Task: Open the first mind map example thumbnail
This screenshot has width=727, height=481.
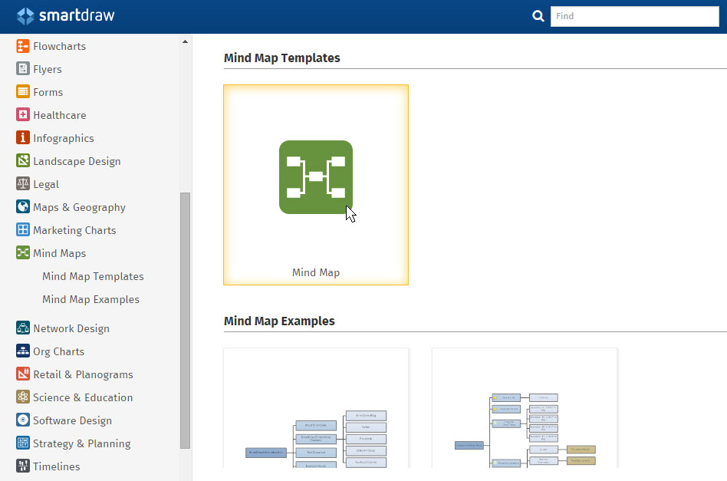Action: [x=316, y=408]
